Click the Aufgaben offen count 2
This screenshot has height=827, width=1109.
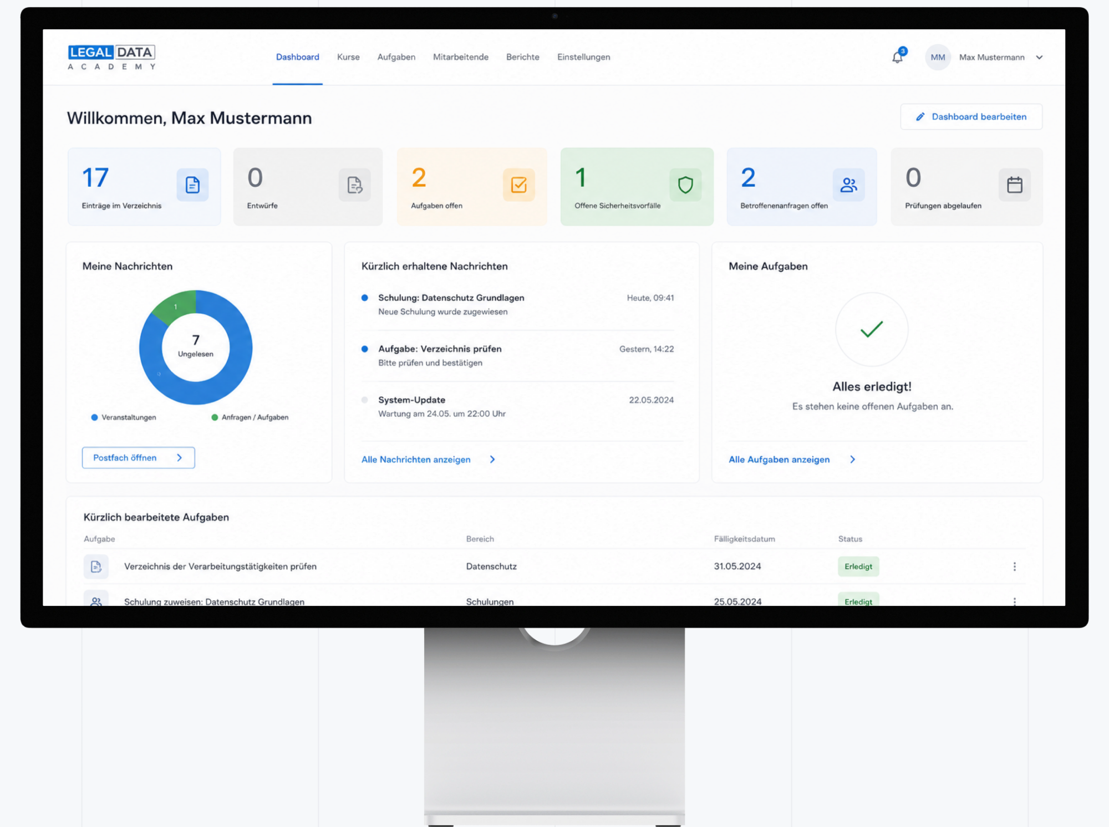point(419,178)
